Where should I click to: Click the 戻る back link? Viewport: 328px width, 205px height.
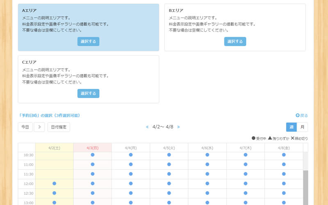tap(302, 115)
